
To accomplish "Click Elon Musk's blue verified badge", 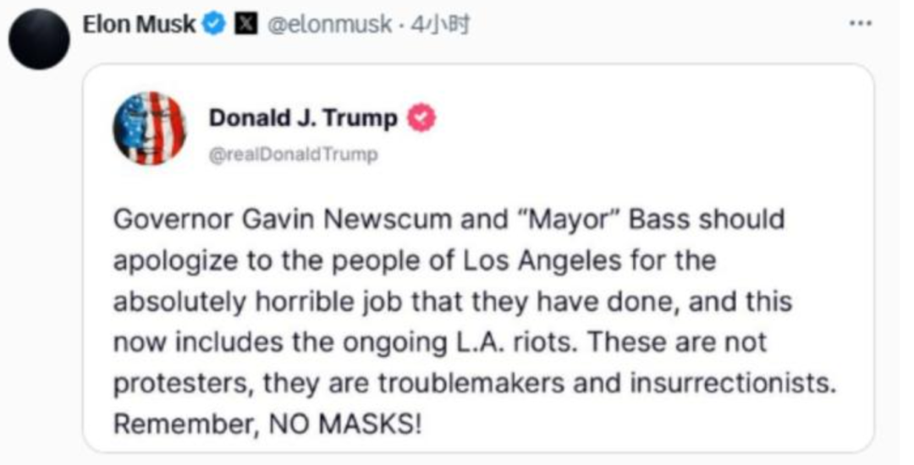I will point(214,25).
